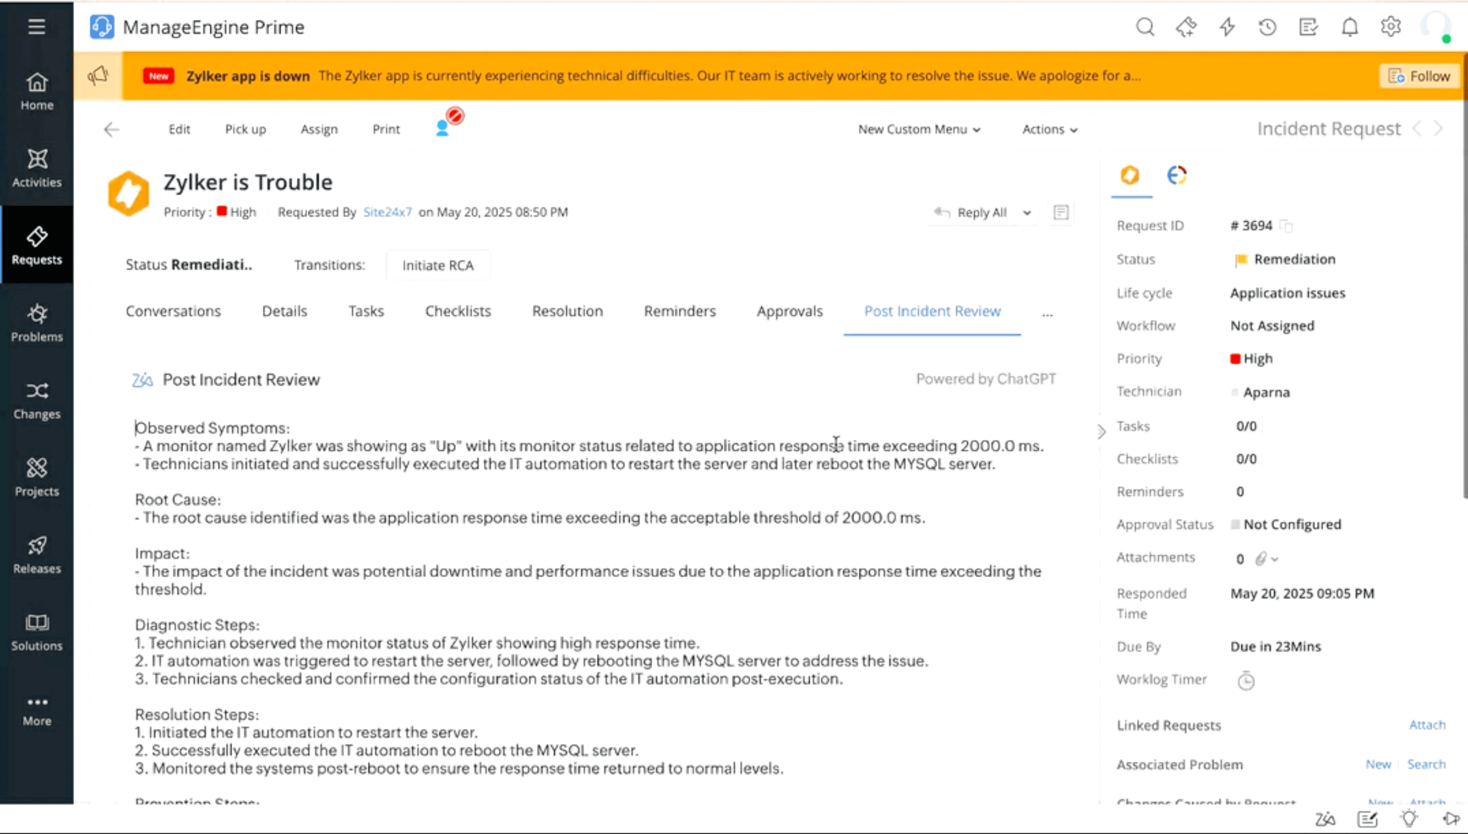Collapse the right details panel arrow
The height and width of the screenshot is (834, 1468).
pos(1101,432)
